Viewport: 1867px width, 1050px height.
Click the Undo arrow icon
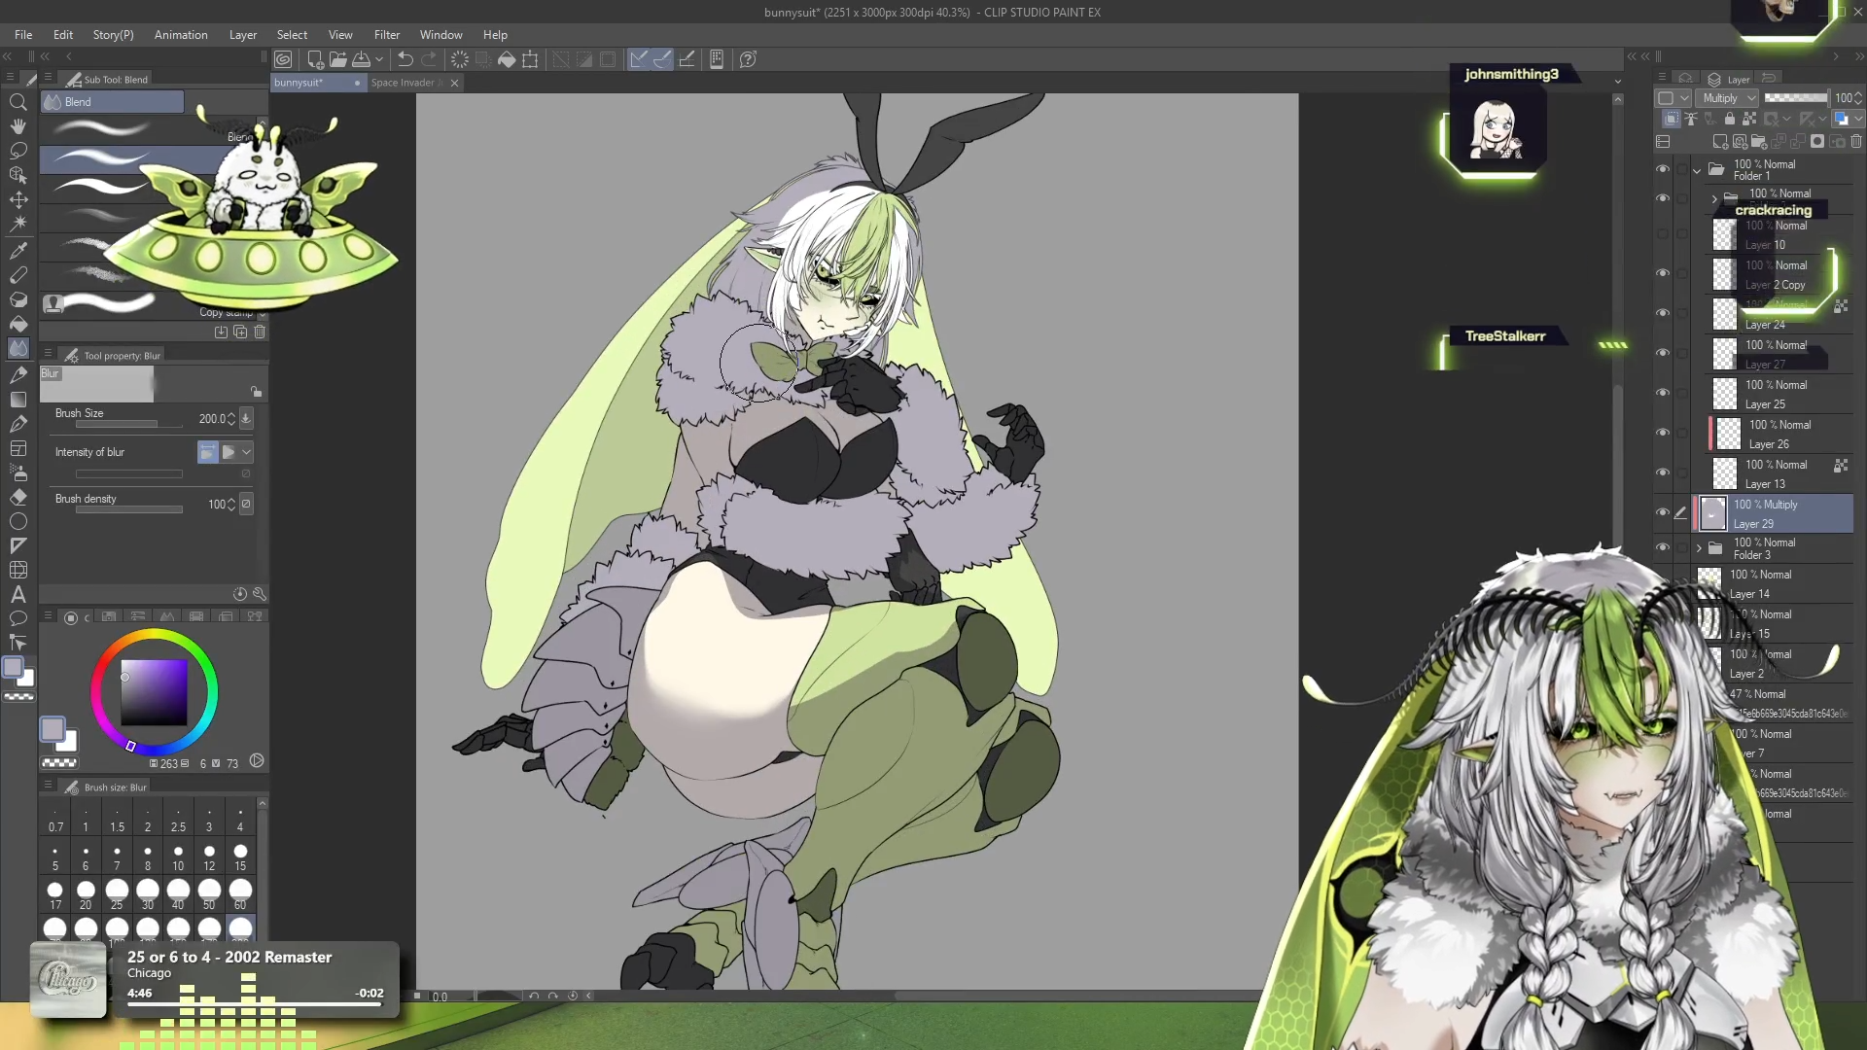405,59
